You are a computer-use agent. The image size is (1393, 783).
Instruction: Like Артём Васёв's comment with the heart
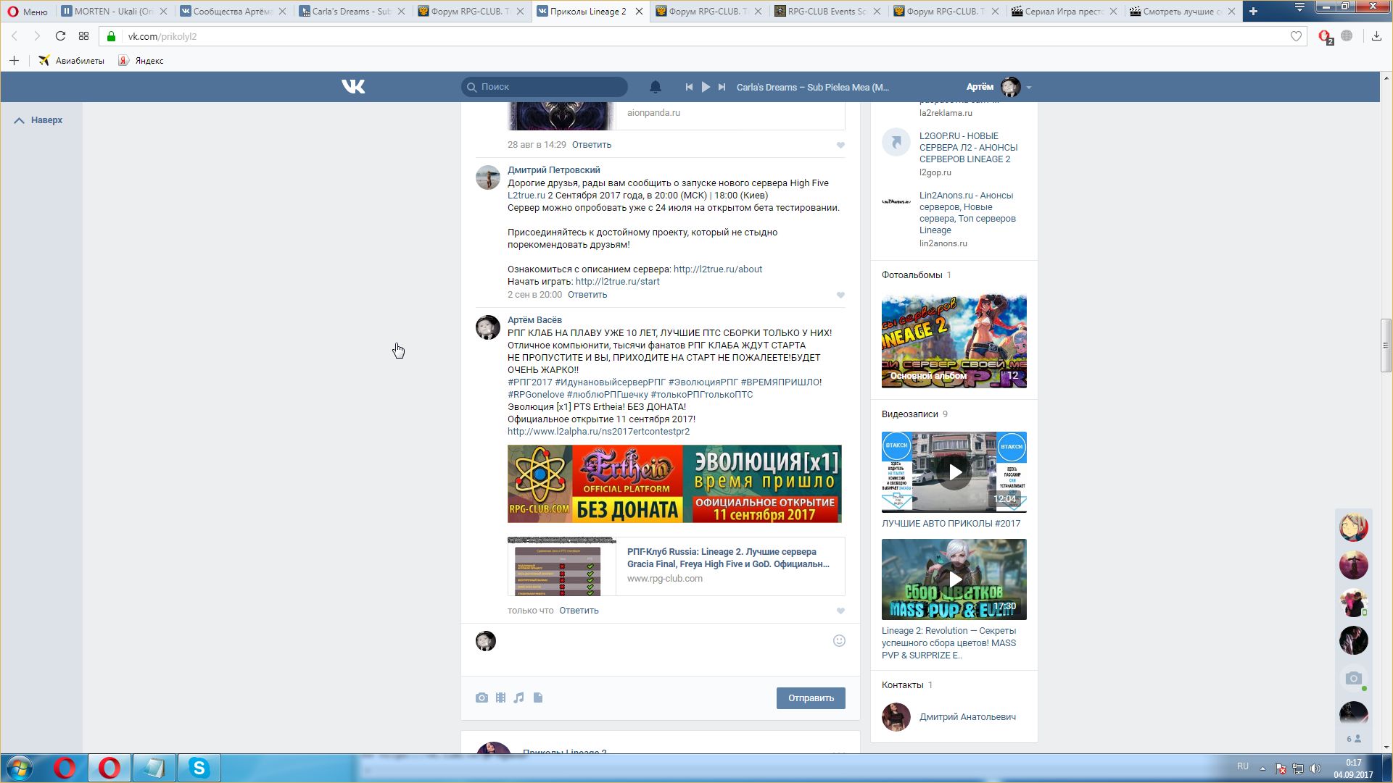[840, 611]
